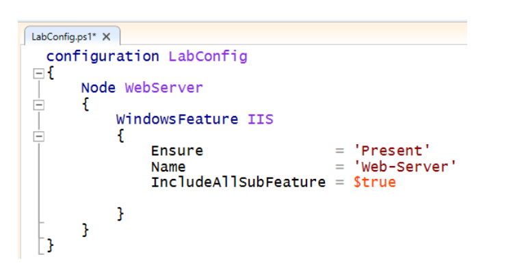Close the LabConfig.ps1 script tab
The width and height of the screenshot is (513, 278).
(x=106, y=37)
